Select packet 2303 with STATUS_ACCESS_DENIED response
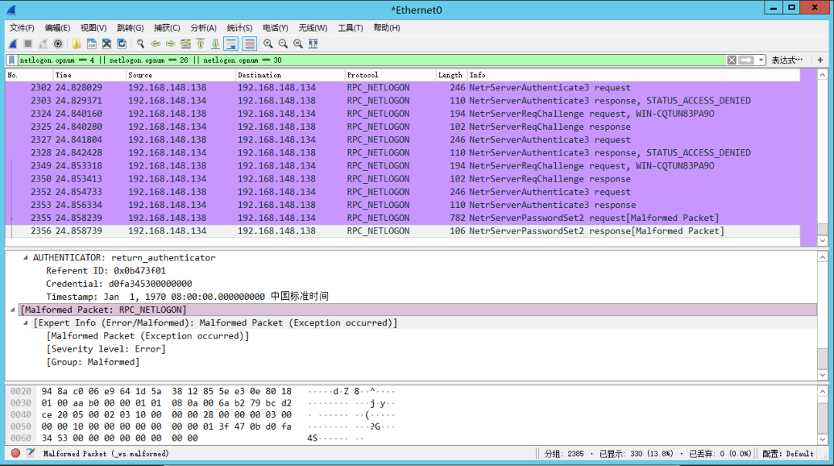The width and height of the screenshot is (834, 466). pos(402,100)
